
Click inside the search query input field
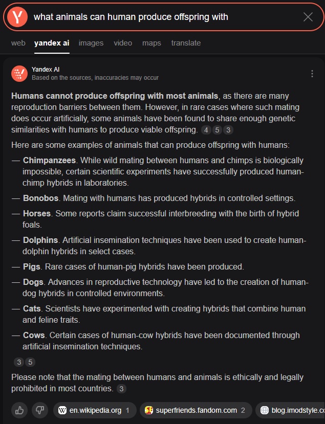point(154,17)
